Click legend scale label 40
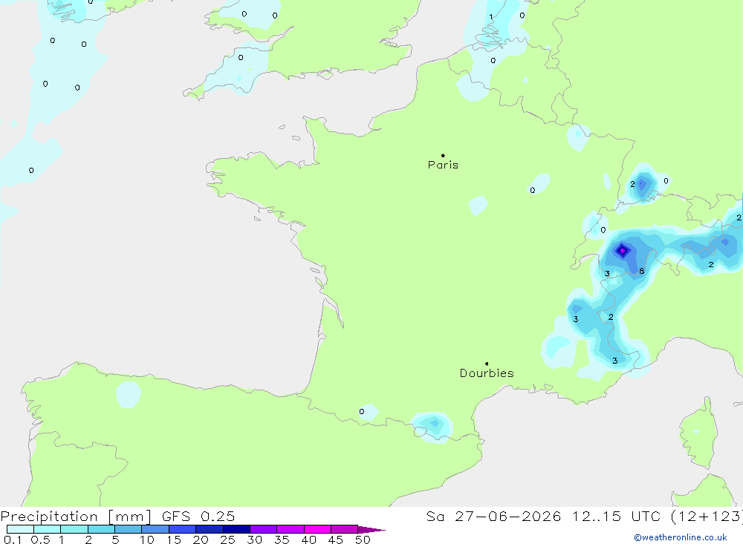This screenshot has width=743, height=544. [308, 540]
